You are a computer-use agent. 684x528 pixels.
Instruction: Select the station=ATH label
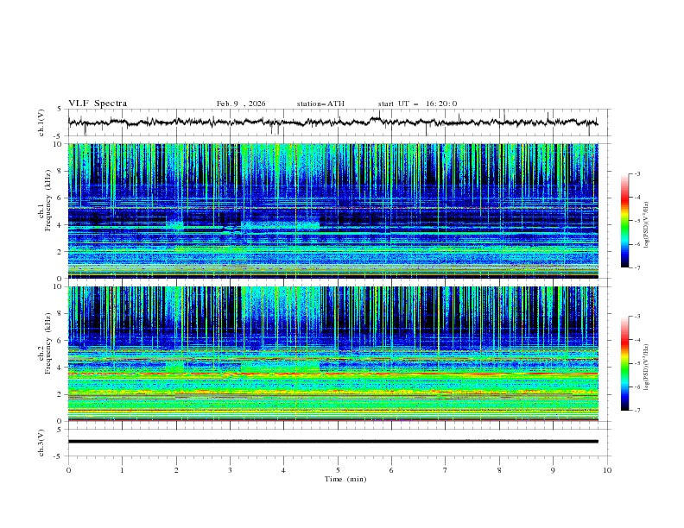point(320,104)
